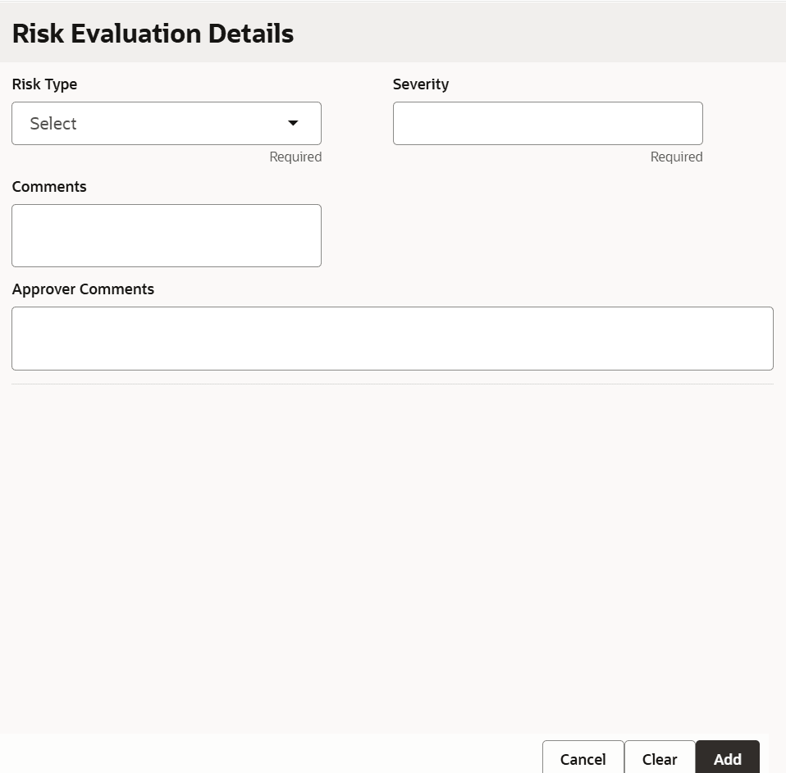Click into the Comments text box
The image size is (786, 773).
tap(167, 235)
